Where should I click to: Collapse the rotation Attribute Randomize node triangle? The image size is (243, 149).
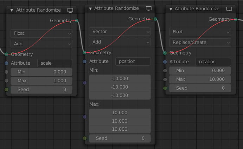point(171,9)
